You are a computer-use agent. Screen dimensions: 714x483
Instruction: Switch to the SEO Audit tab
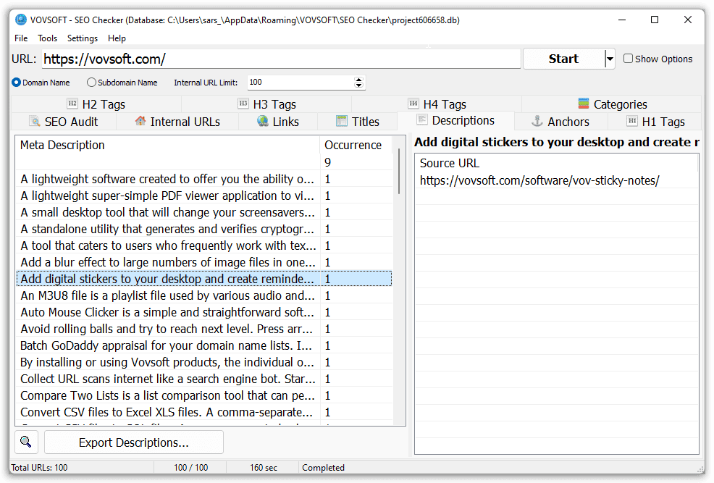63,122
